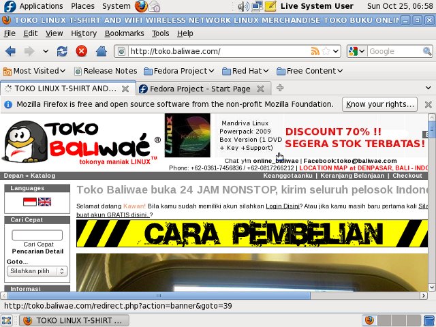The width and height of the screenshot is (436, 327).
Task: Click the Back arrow navigation button
Action: click(x=11, y=51)
